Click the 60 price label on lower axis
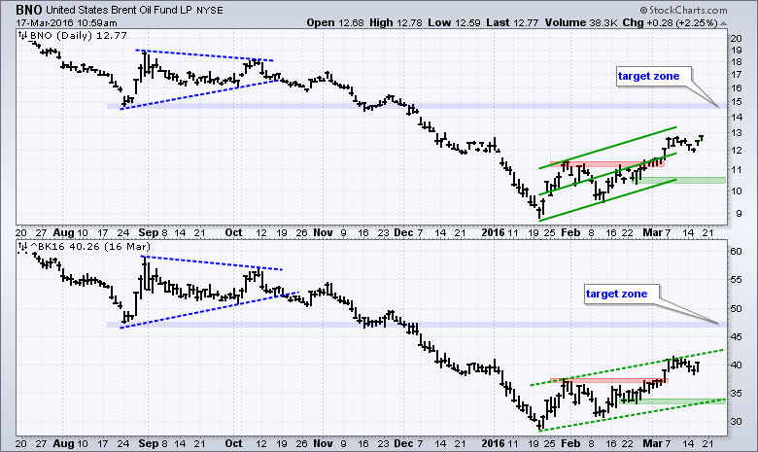Screen dimensions: 758x452 [737, 251]
